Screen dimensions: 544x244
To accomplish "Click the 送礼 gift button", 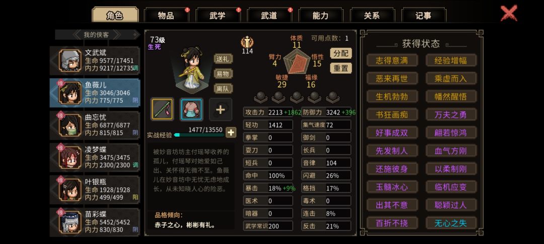I will (223, 59).
